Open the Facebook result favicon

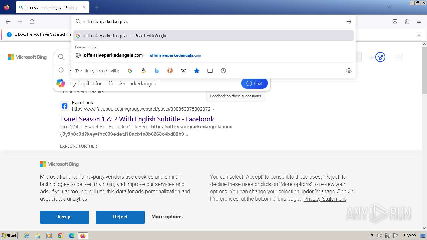tap(65, 106)
